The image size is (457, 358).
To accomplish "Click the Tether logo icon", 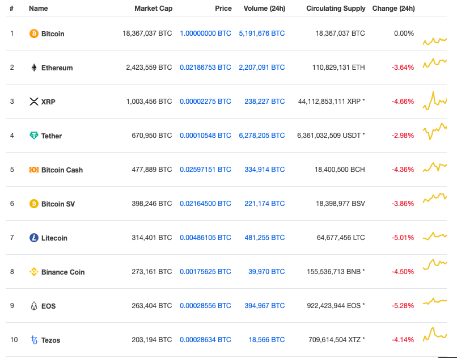I will tap(33, 136).
